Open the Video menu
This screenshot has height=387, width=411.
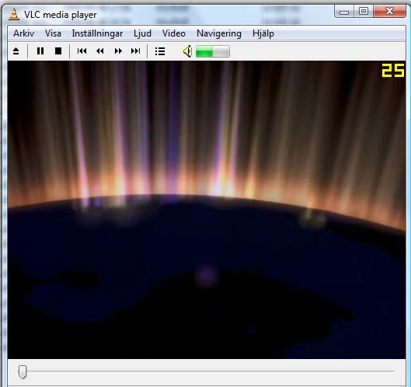174,33
